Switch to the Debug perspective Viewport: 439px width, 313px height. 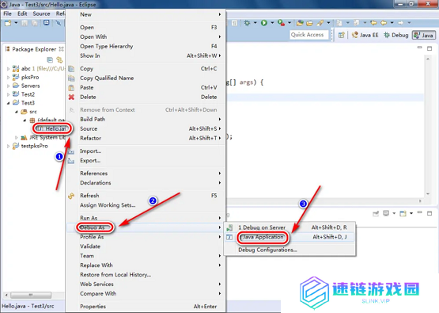tap(396, 35)
